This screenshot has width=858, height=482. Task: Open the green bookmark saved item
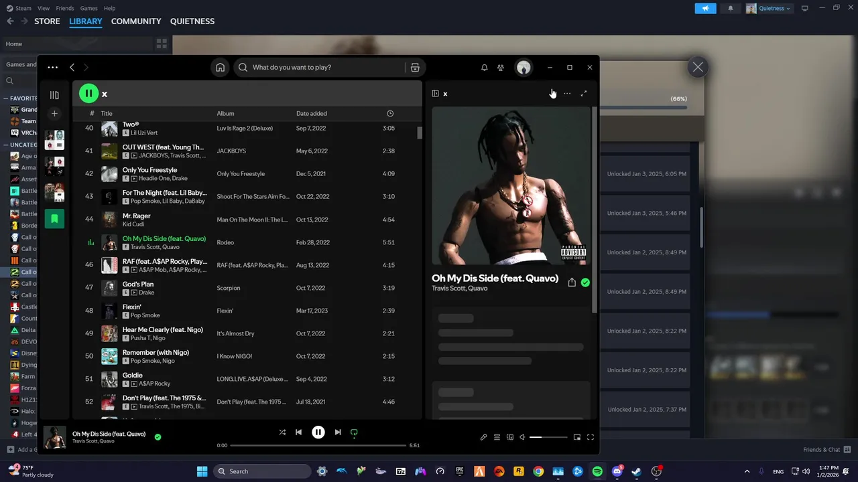tap(54, 218)
